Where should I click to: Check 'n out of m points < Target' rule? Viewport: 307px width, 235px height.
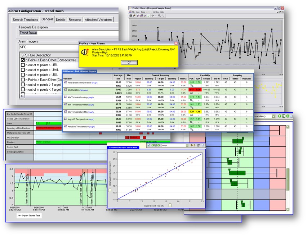(23, 89)
